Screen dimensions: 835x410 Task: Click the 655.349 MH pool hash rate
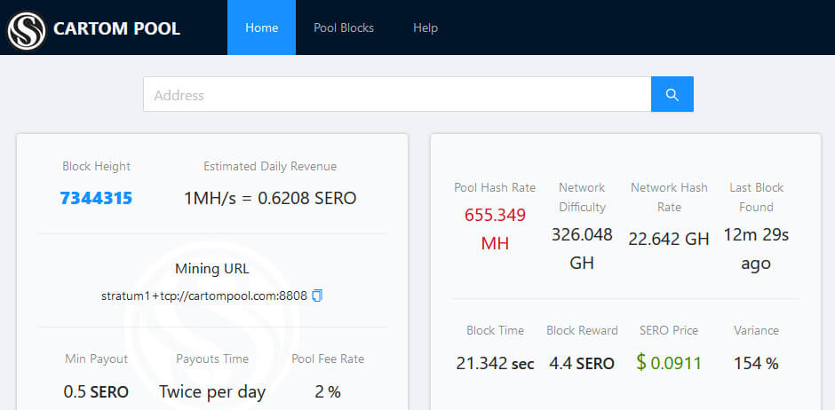click(495, 229)
